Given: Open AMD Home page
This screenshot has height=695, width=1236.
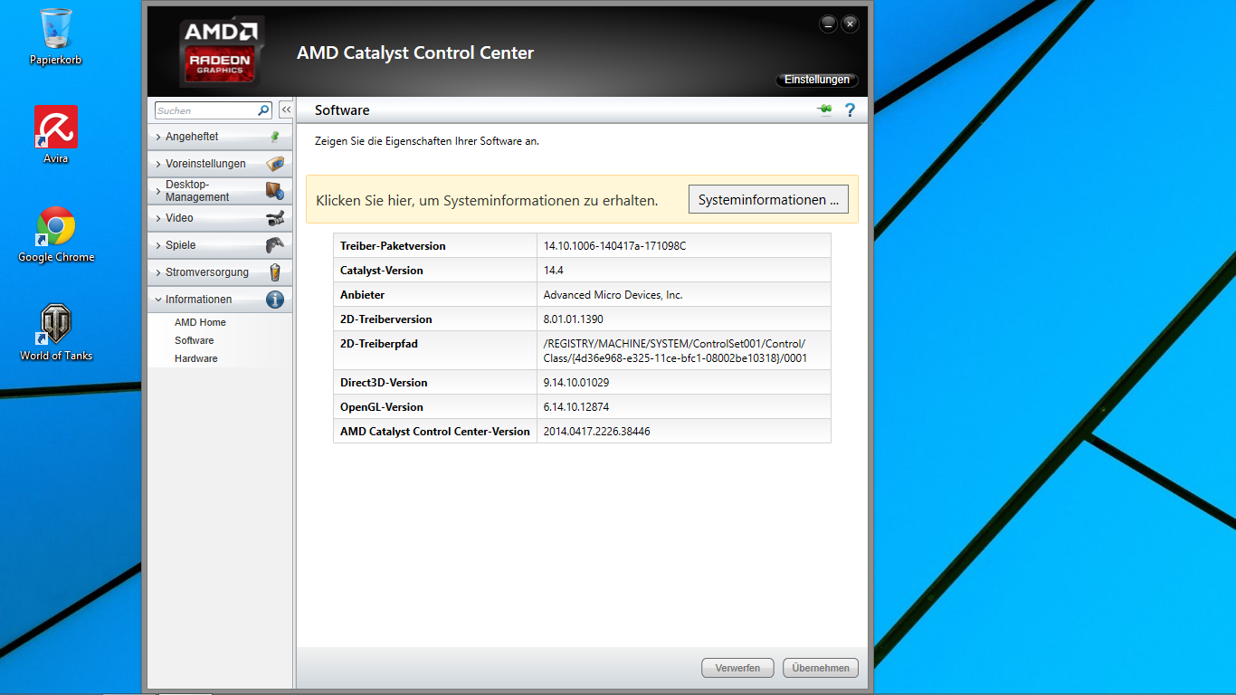Looking at the screenshot, I should [200, 322].
